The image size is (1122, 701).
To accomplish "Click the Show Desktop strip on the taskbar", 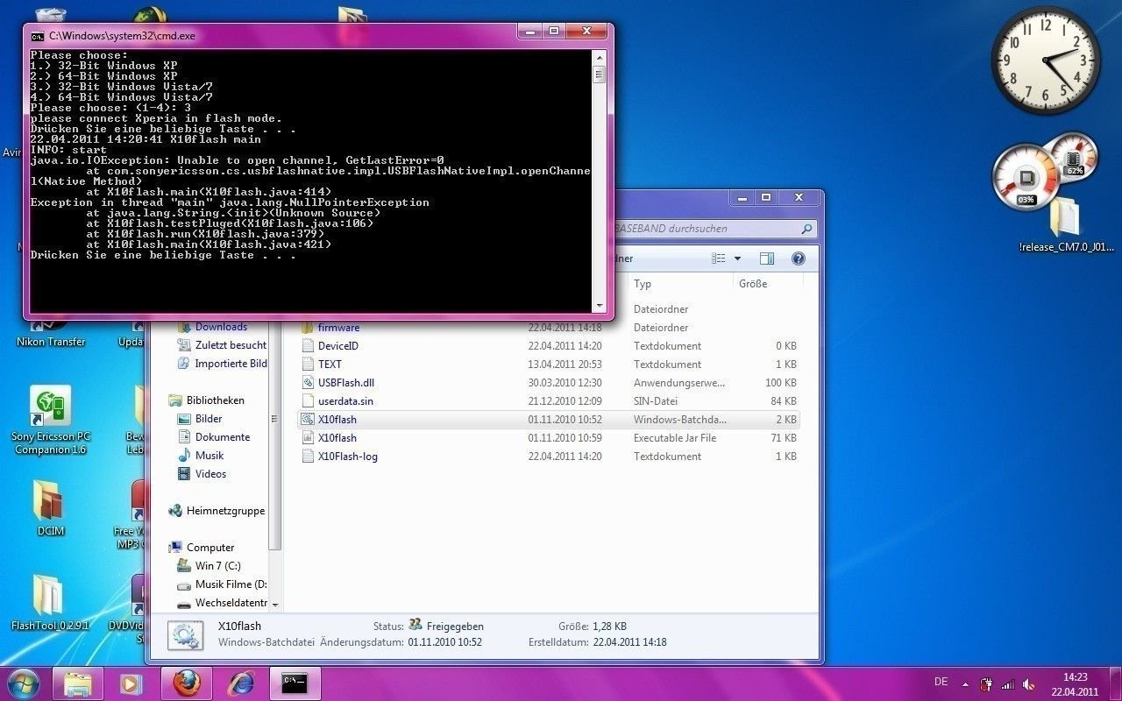I will (1115, 683).
